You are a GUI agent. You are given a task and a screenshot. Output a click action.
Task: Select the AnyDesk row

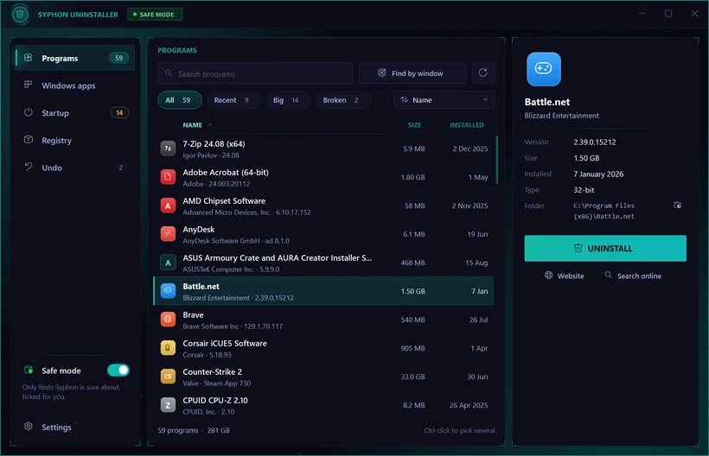(x=323, y=234)
